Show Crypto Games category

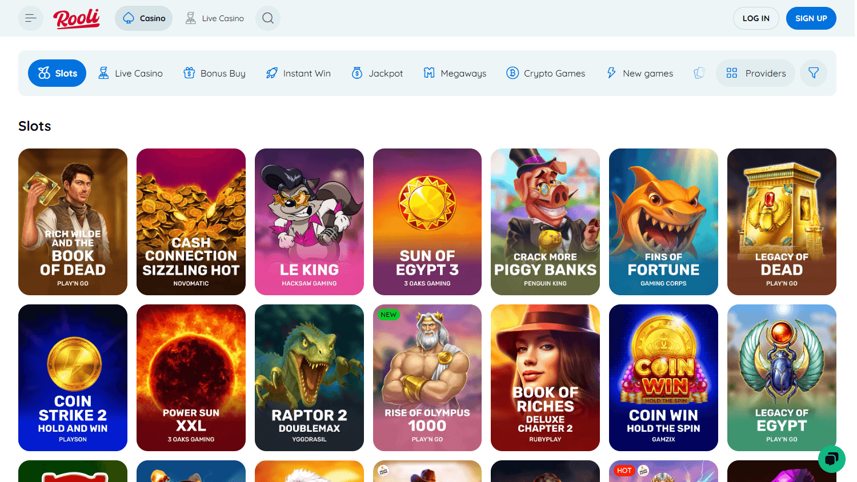(x=546, y=73)
